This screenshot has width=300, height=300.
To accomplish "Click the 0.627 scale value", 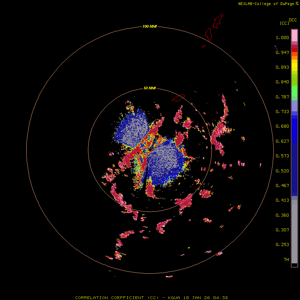I will tap(282, 141).
